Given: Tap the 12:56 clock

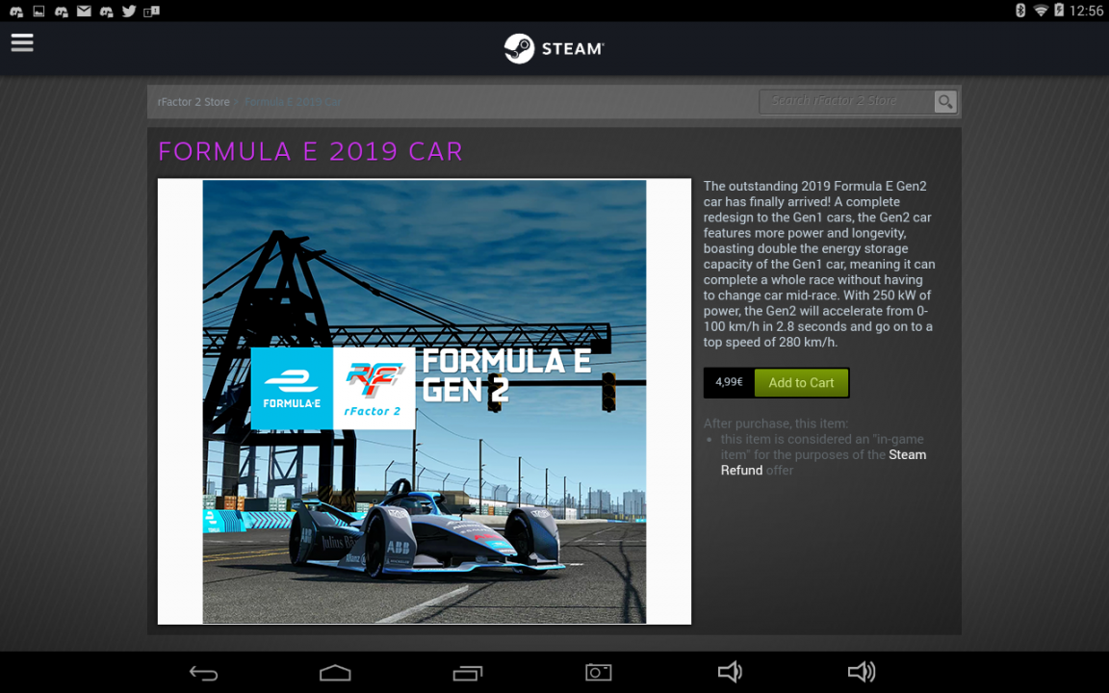Looking at the screenshot, I should click(1086, 11).
